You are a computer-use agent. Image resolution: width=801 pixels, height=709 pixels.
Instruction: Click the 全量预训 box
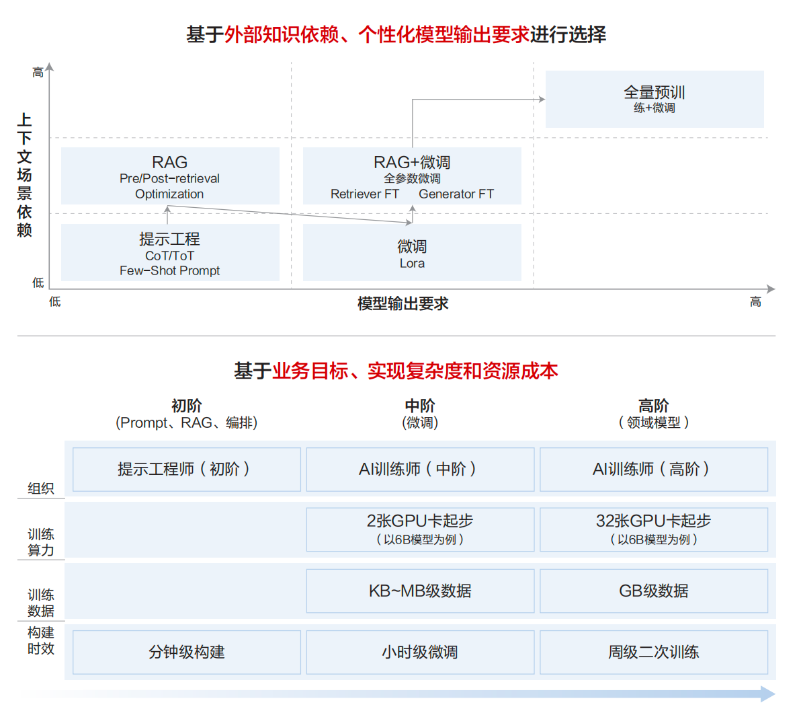pos(654,99)
